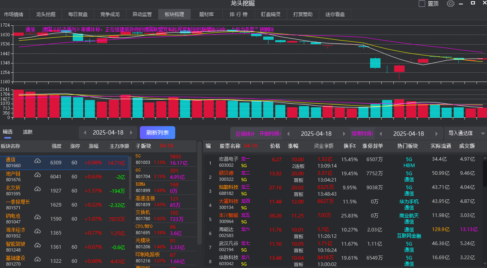Viewport: 487px width, 268px height.
Task: Click the cloud icon beside 北交所
Action: coord(37,190)
